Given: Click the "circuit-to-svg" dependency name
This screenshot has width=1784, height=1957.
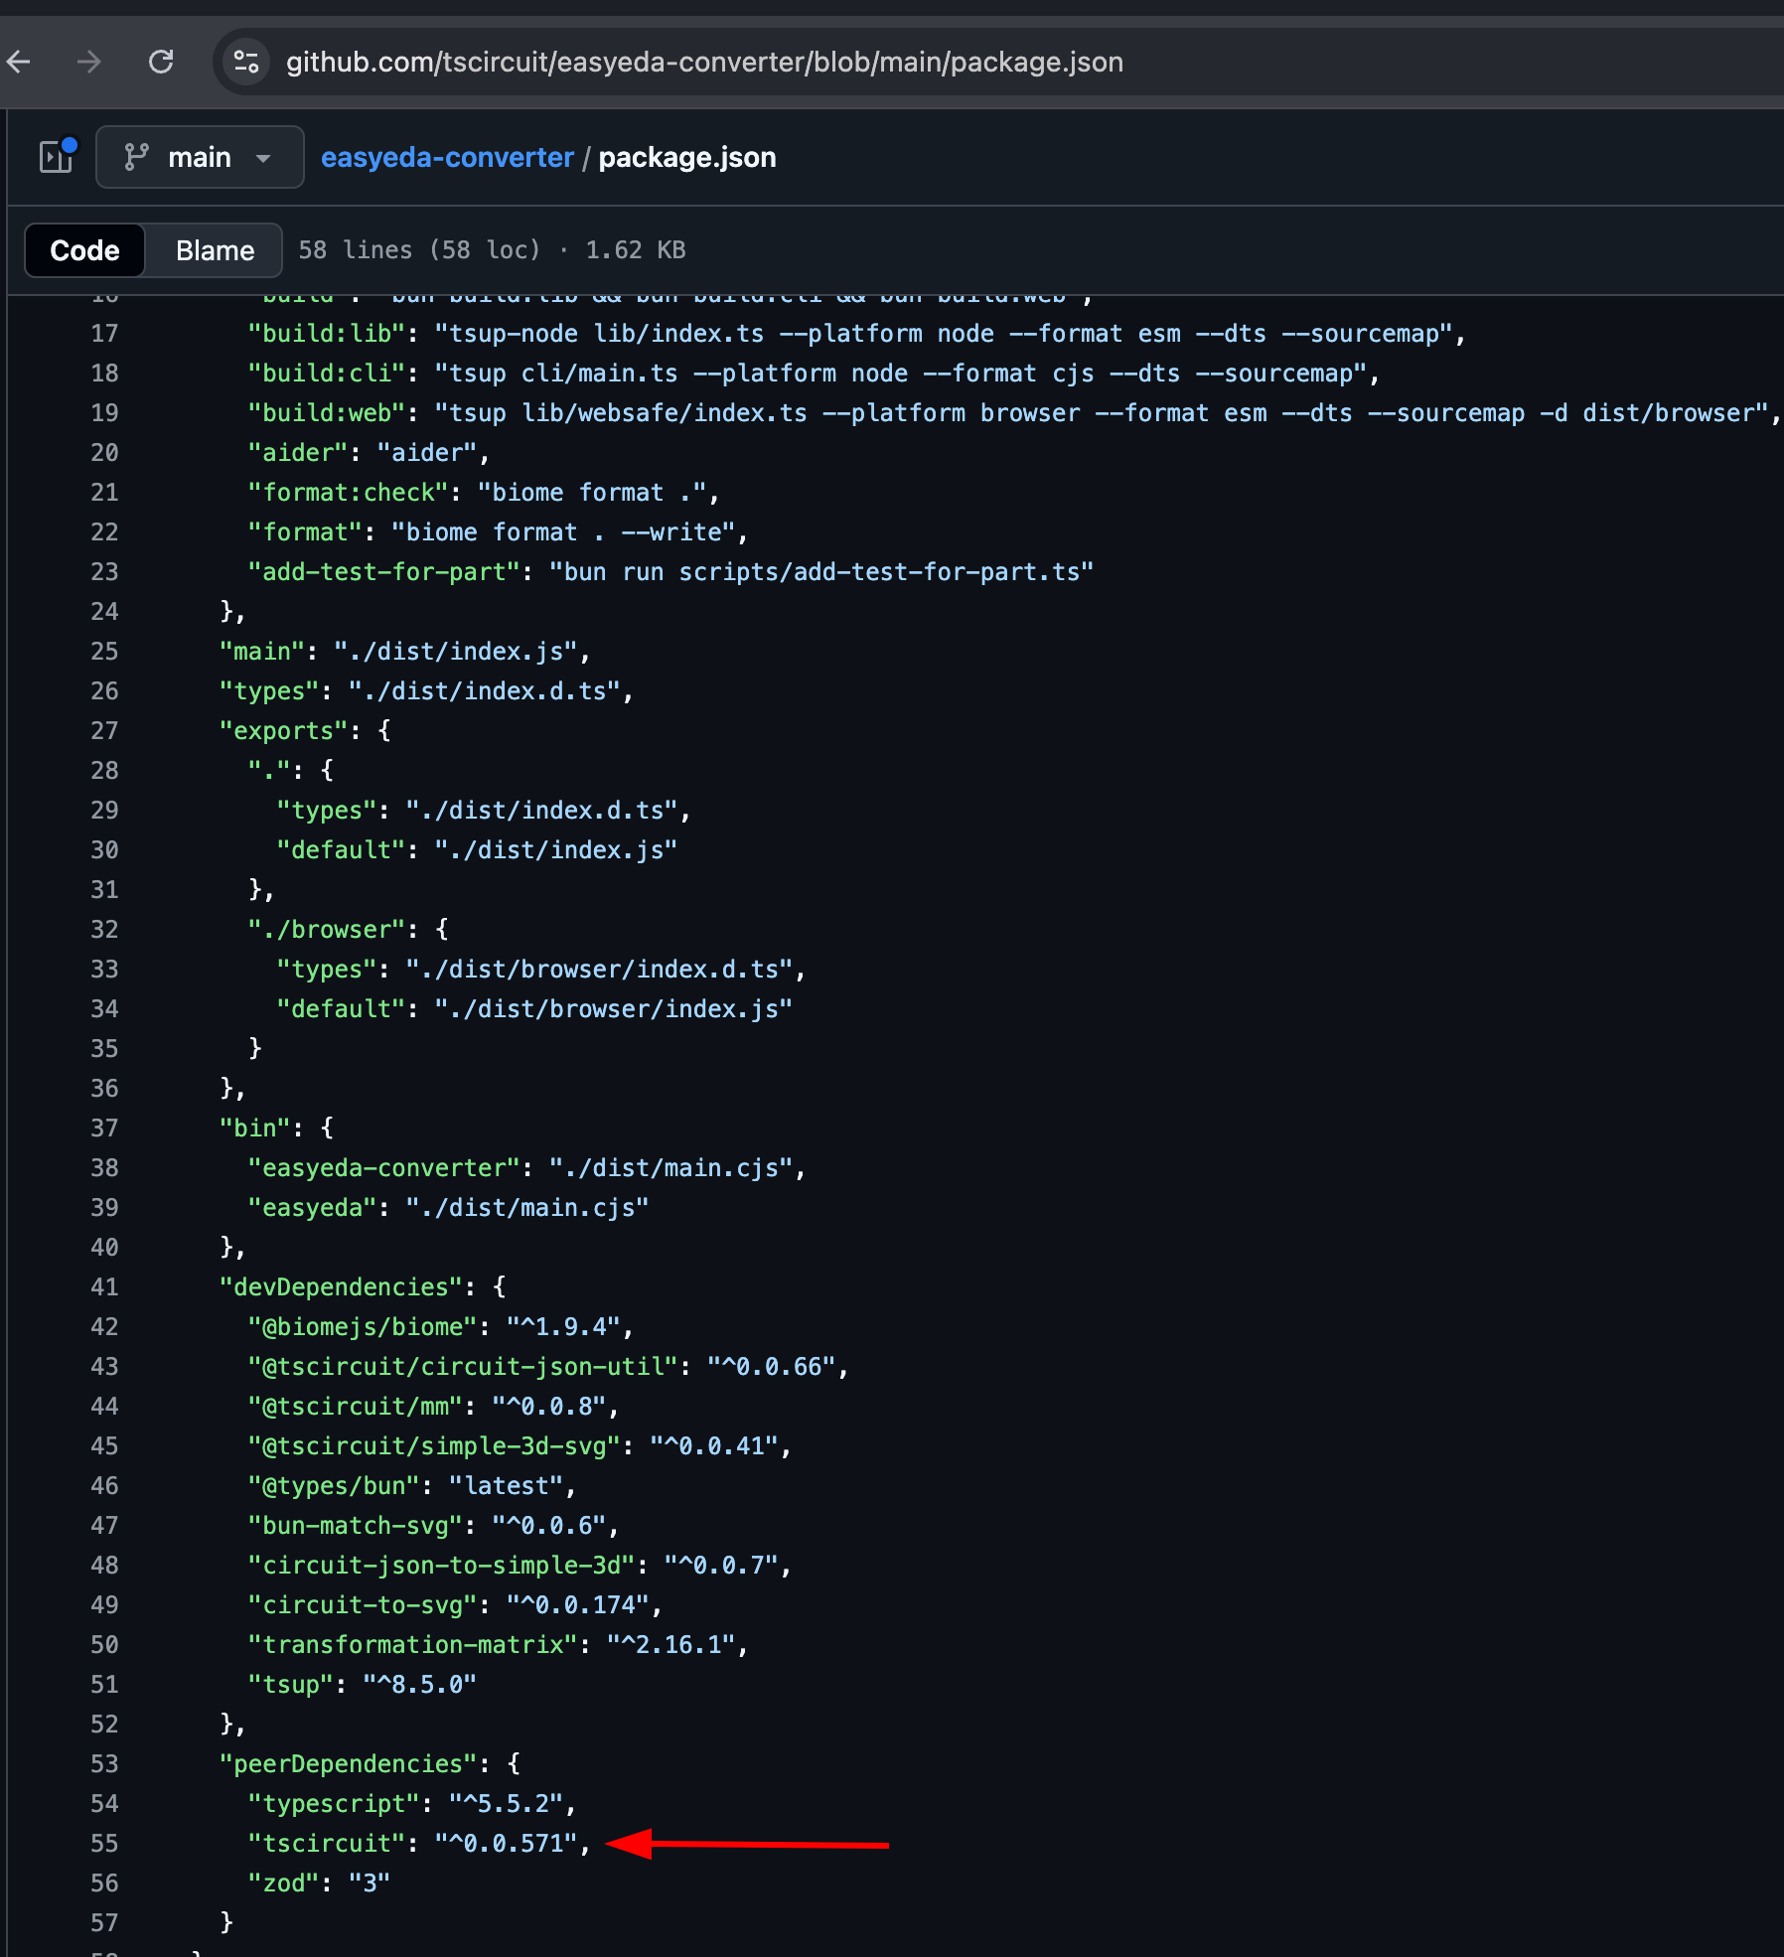Looking at the screenshot, I should click(x=363, y=1605).
